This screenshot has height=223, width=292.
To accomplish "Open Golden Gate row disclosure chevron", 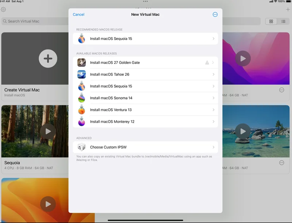I will coord(214,62).
